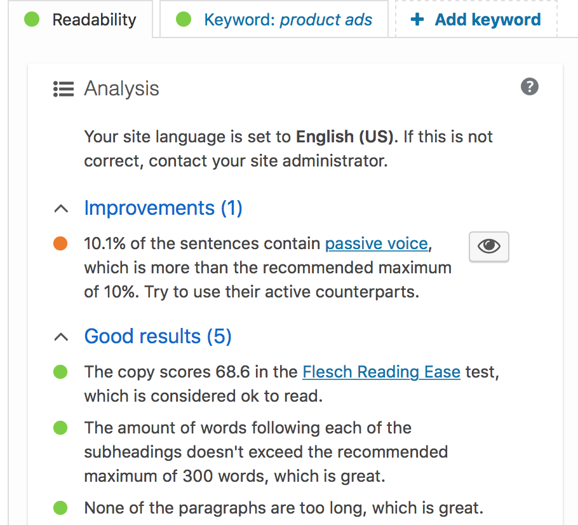This screenshot has height=525, width=578.
Task: Click the list icon beside Analysis
Action: click(64, 89)
